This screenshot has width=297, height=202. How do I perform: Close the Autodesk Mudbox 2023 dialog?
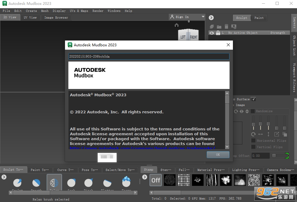coord(228,45)
